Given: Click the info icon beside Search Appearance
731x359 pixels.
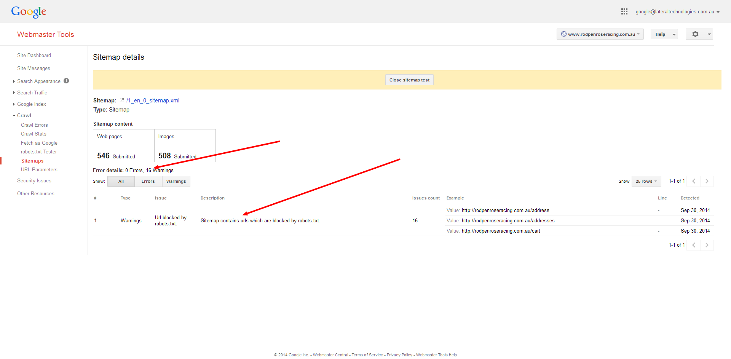Looking at the screenshot, I should pyautogui.click(x=66, y=81).
